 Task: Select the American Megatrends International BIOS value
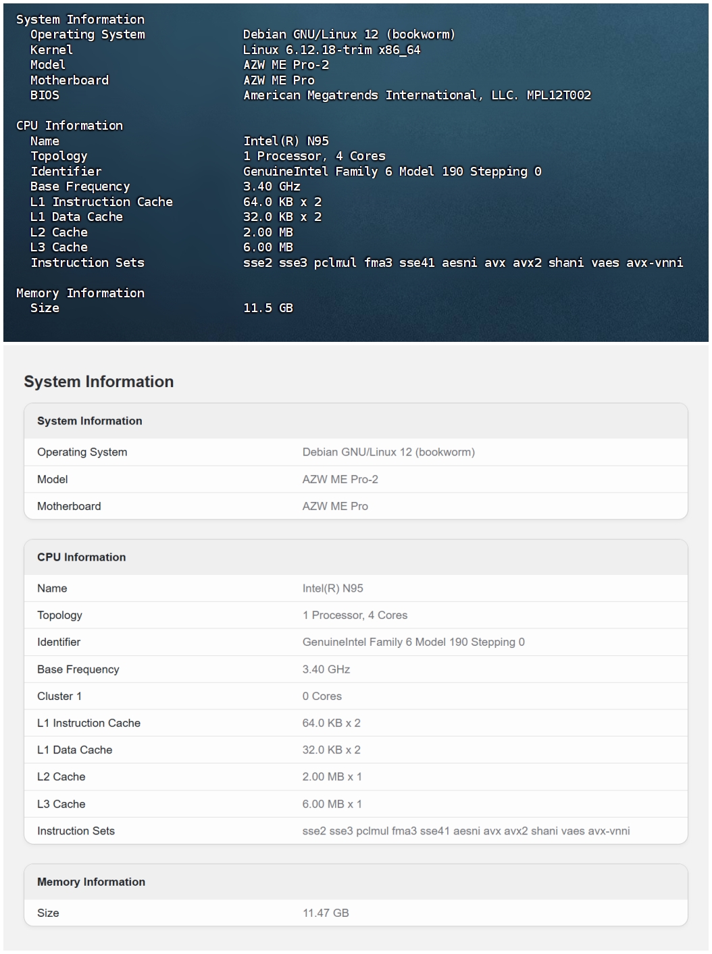pyautogui.click(x=417, y=95)
